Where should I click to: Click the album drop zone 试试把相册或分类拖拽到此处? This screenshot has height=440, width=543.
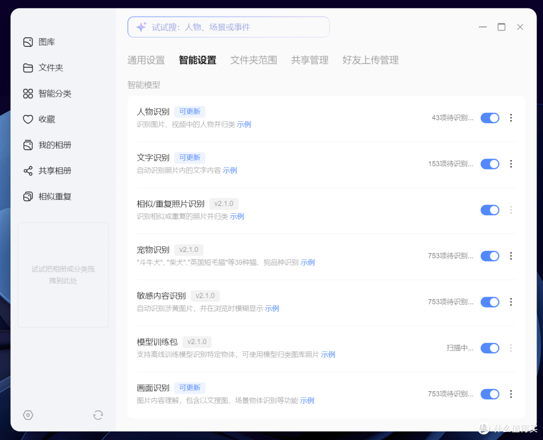63,275
